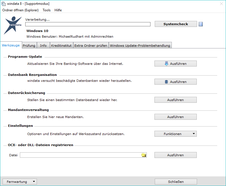Click the 'Verarbeitung...' label
The image size is (226, 186).
37,20
